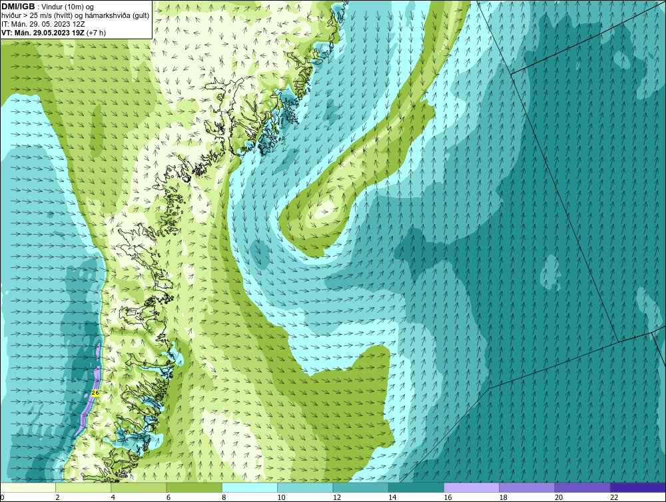The width and height of the screenshot is (666, 502).
Task: Click the 0–2 m/s legend color swatch
Action: click(x=27, y=487)
